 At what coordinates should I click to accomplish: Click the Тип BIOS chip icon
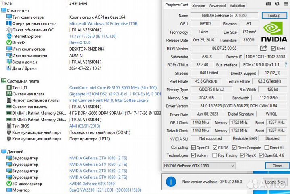click(9, 126)
